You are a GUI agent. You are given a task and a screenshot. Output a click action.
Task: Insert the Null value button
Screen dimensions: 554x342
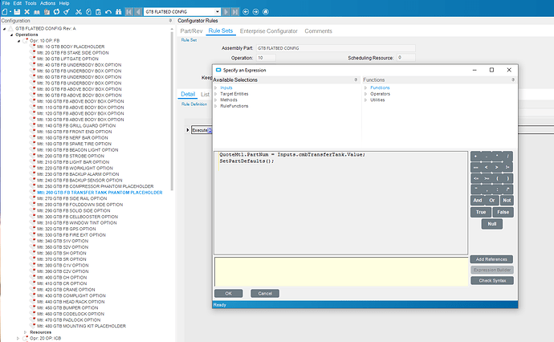(x=492, y=223)
